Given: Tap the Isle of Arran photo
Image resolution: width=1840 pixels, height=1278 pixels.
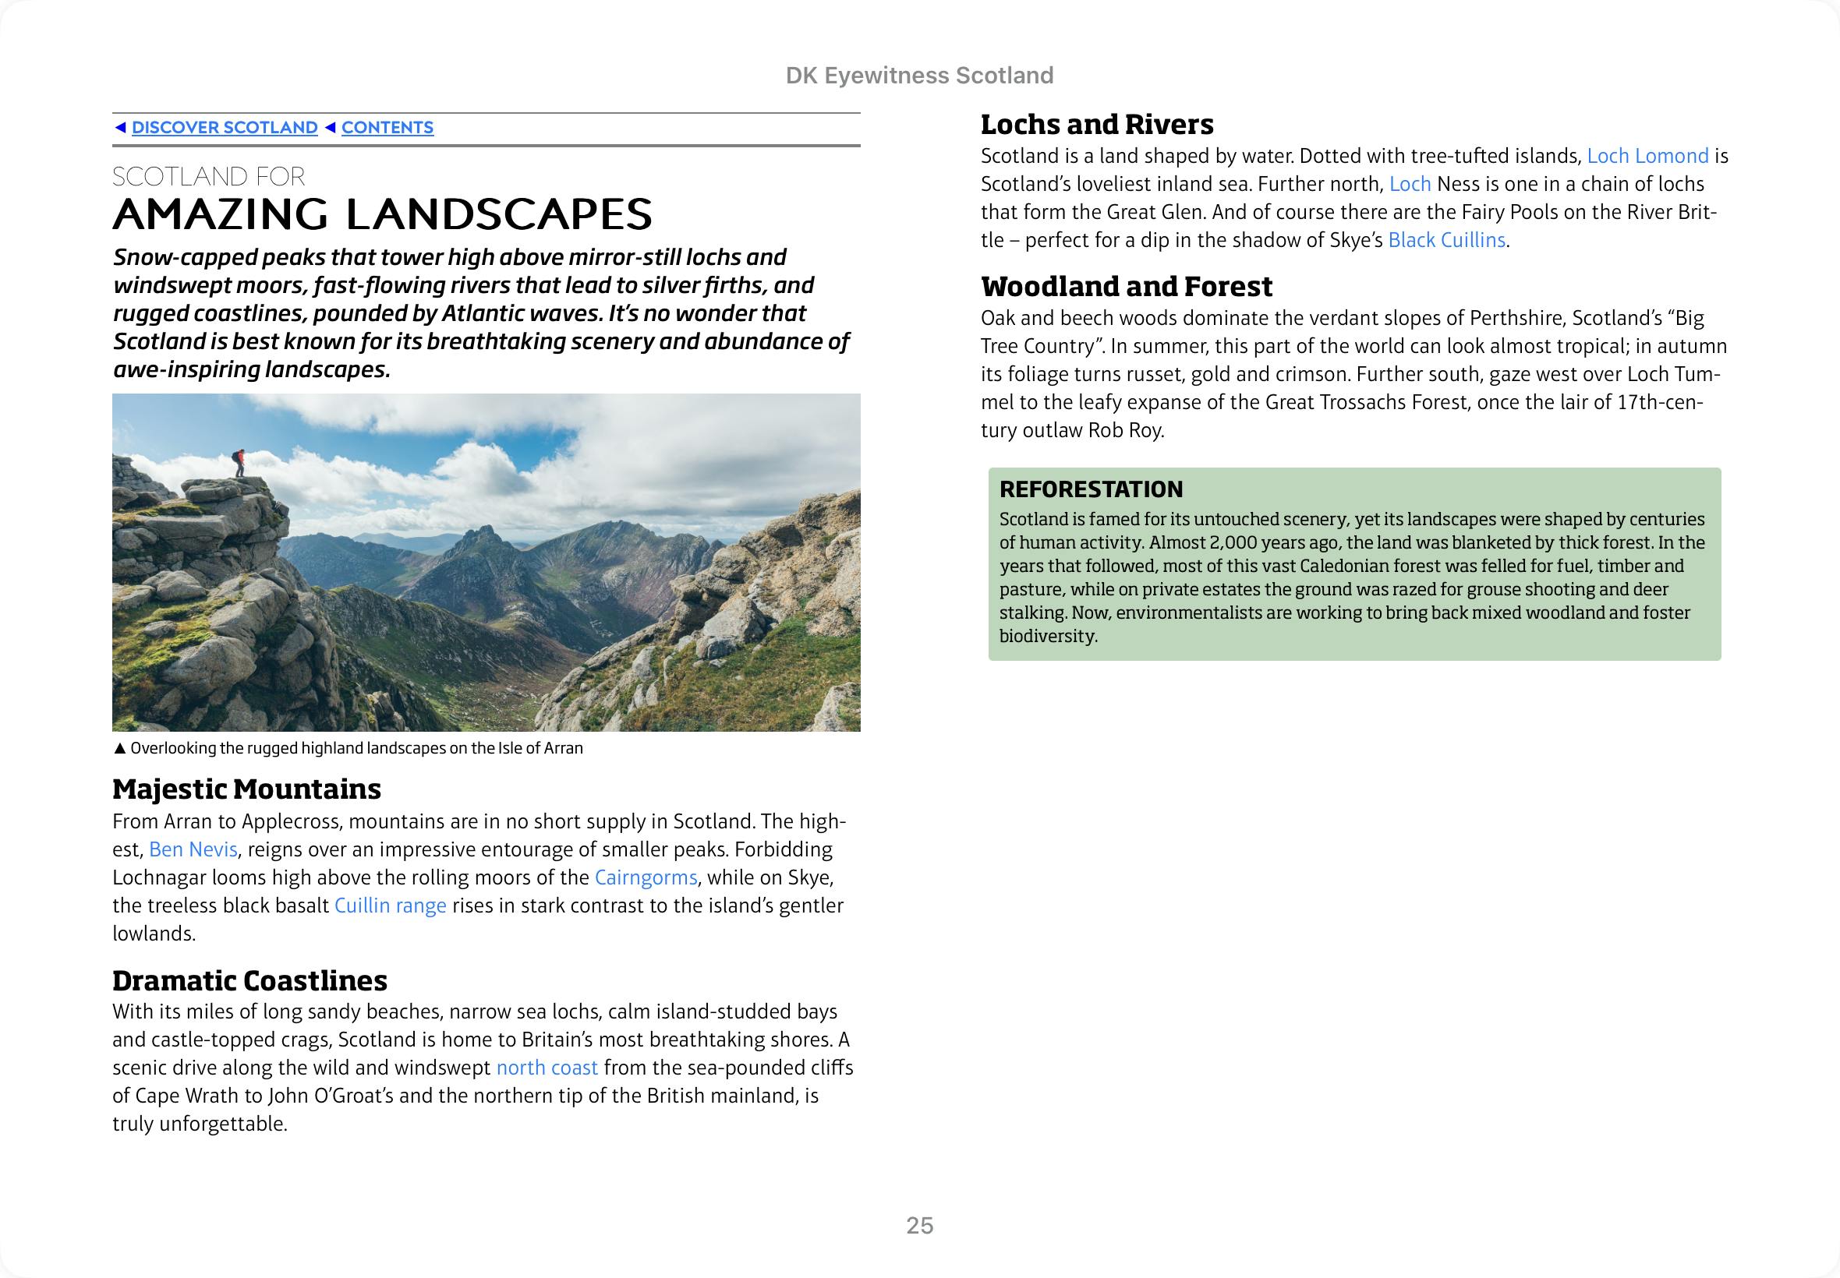Looking at the screenshot, I should (x=487, y=562).
